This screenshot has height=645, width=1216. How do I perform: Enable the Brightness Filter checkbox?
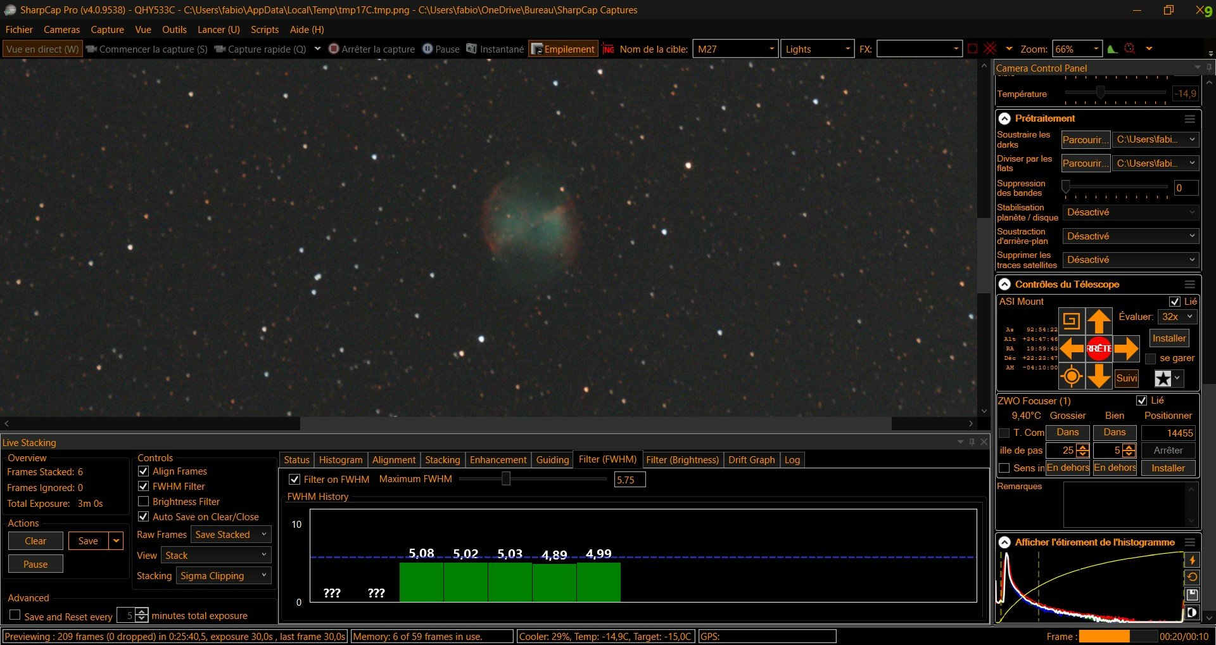[144, 501]
